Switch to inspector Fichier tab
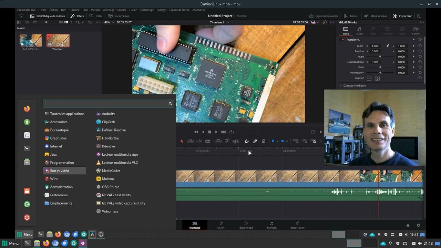Viewport: 441px width, 248px height. click(416, 31)
